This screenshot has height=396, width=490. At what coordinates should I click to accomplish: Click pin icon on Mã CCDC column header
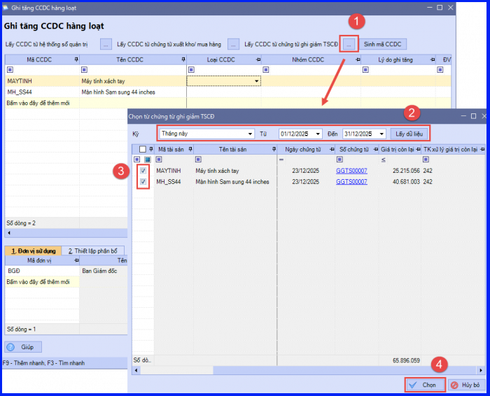(x=76, y=60)
